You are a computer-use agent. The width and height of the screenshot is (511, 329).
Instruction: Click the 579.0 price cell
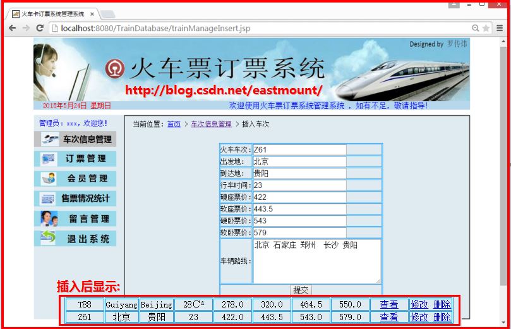(x=350, y=317)
